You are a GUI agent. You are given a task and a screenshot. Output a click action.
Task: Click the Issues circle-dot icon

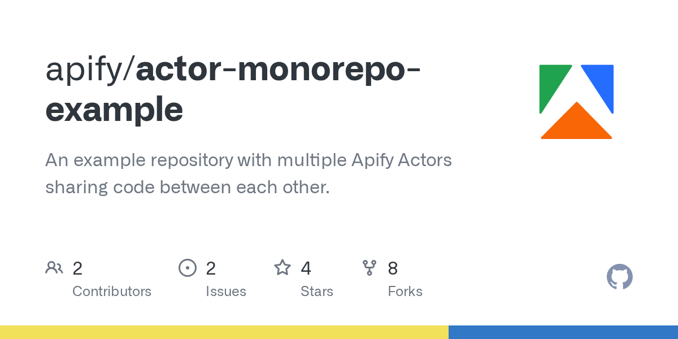(x=187, y=268)
